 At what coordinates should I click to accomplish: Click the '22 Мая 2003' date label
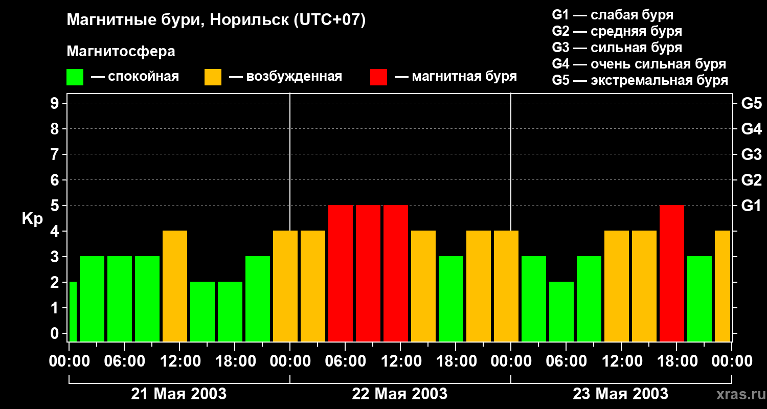tap(400, 394)
